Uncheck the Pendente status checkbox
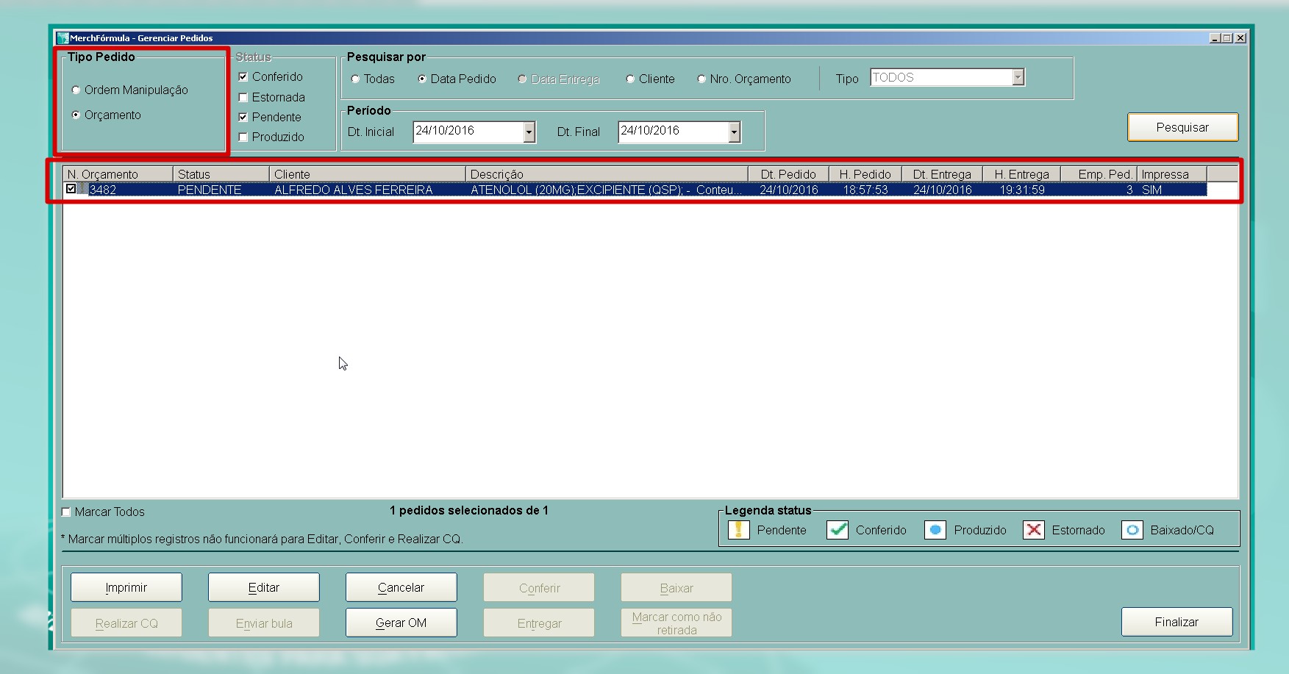The width and height of the screenshot is (1289, 674). pyautogui.click(x=243, y=117)
